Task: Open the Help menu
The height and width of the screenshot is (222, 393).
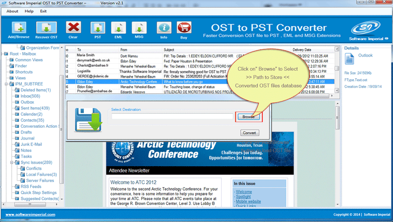Action: click(29, 11)
